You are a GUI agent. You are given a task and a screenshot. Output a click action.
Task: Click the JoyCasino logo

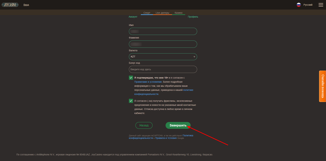click(x=10, y=5)
